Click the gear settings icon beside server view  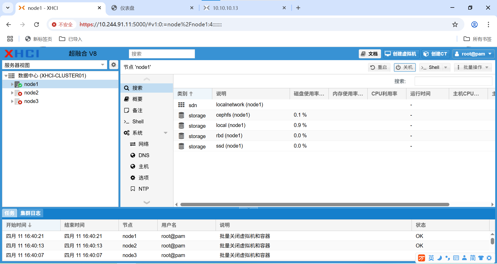tap(113, 65)
